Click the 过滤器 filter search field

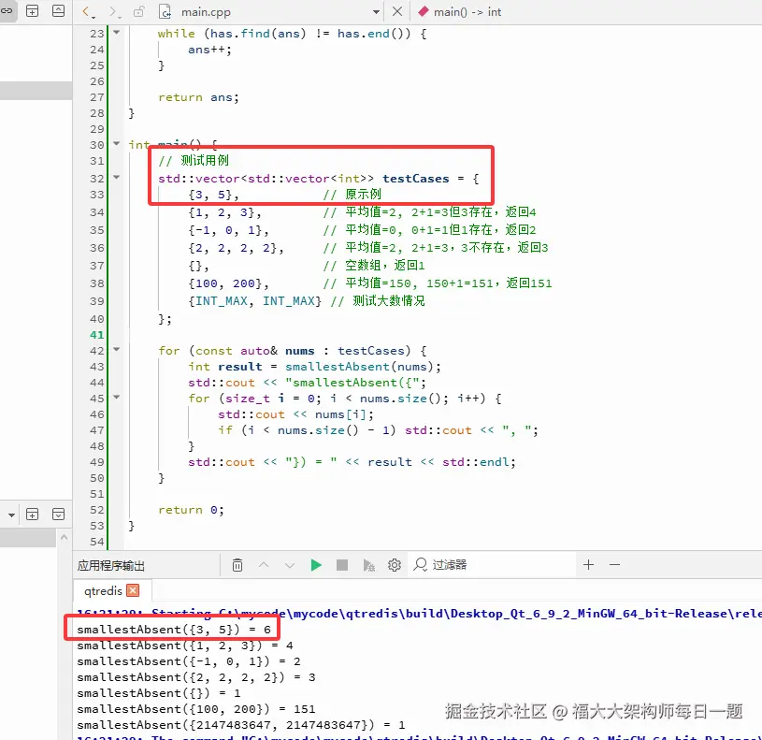tap(491, 564)
